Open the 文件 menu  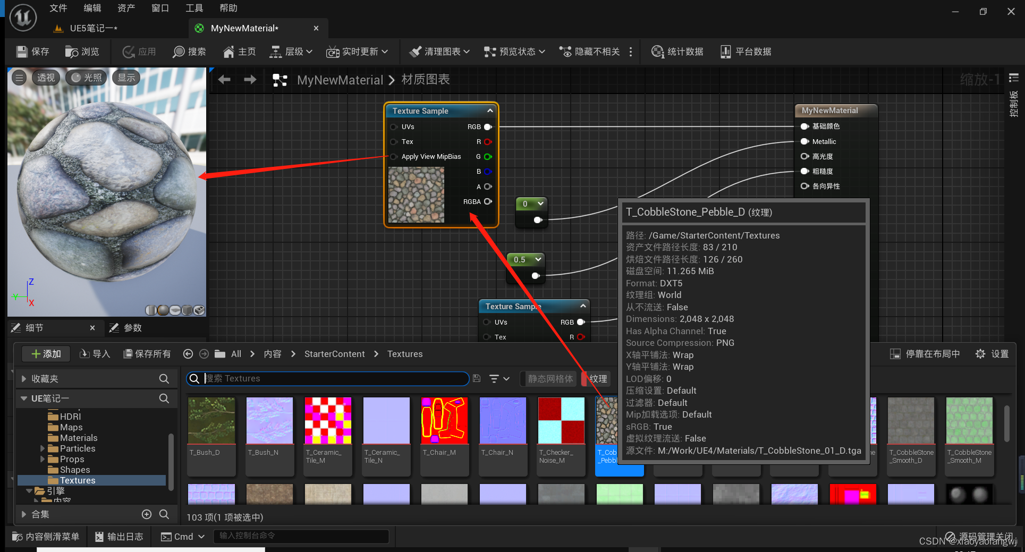[x=58, y=8]
